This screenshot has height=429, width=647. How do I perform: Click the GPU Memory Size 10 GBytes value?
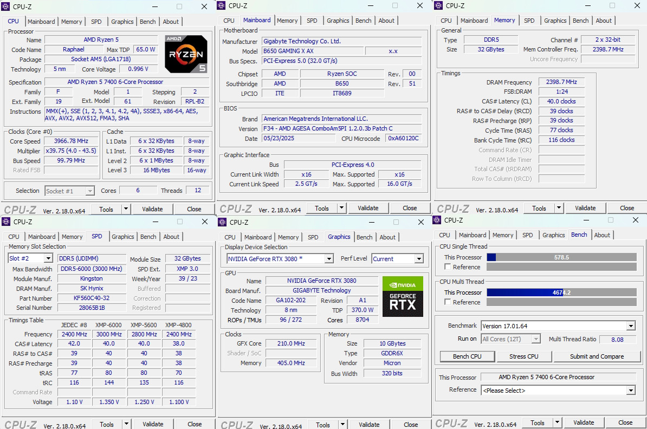392,343
